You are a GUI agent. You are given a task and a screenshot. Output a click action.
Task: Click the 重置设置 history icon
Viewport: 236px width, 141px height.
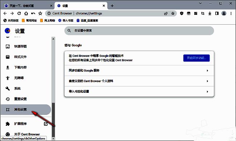pyautogui.click(x=8, y=99)
